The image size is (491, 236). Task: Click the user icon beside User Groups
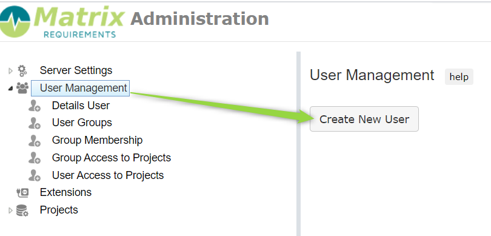[34, 123]
